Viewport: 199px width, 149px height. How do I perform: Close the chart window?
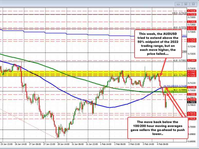click(193, 4)
